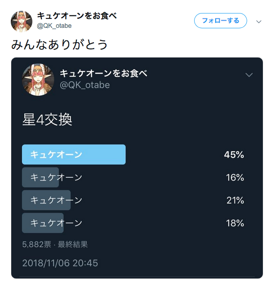Screen dimensions: 275x283
Task: Click the フォローする follow button
Action: (220, 21)
